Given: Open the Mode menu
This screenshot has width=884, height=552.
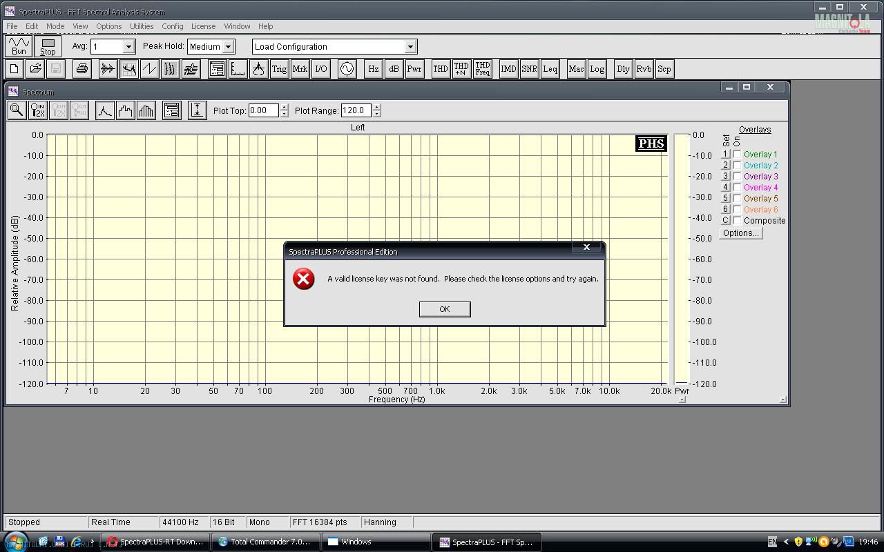Looking at the screenshot, I should click(55, 26).
